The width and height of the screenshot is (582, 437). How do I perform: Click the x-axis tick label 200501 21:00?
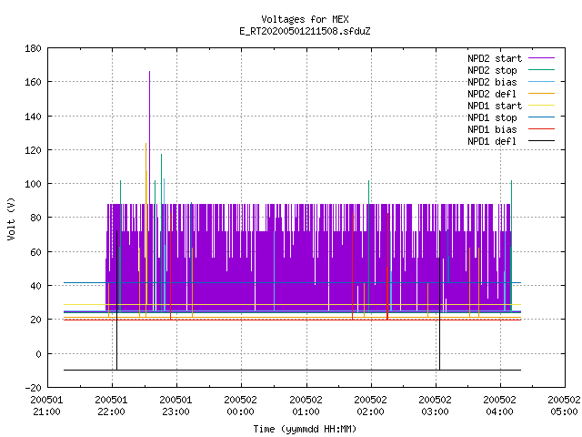[46, 406]
